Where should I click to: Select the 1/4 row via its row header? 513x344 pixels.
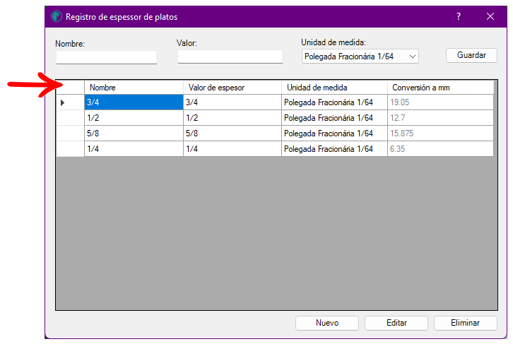(70, 149)
